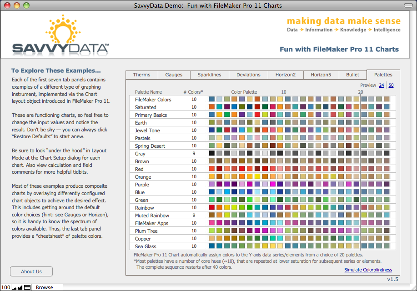This screenshot has height=291, width=417.
Task: Click the Preview 50 link
Action: pyautogui.click(x=391, y=85)
